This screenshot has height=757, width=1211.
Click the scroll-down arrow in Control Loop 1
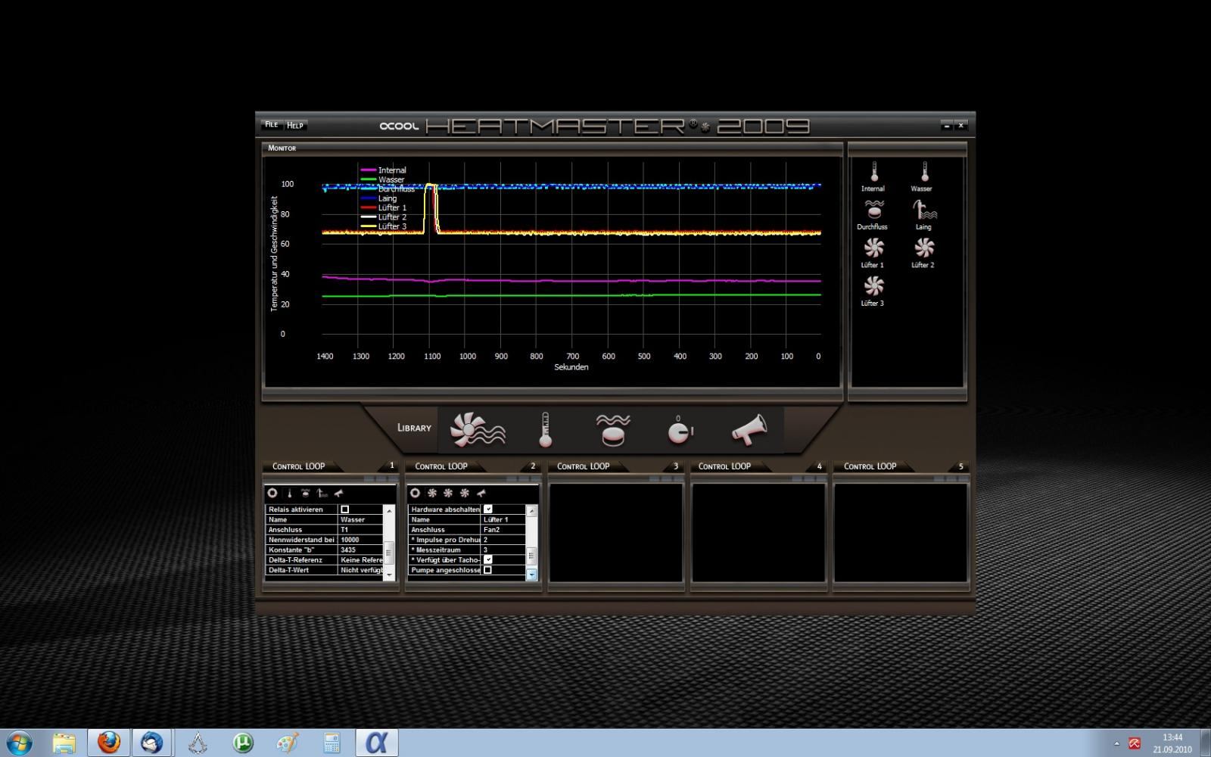(x=390, y=575)
